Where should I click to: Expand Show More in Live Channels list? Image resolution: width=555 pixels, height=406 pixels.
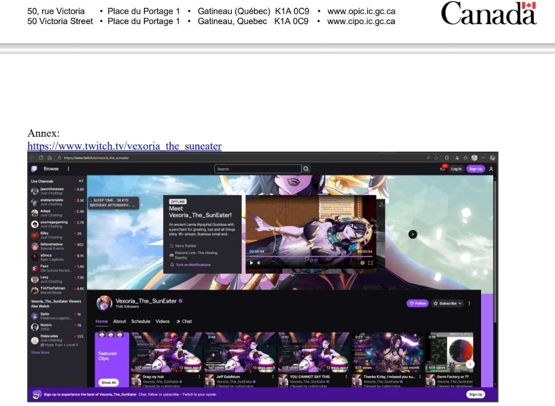(x=40, y=353)
